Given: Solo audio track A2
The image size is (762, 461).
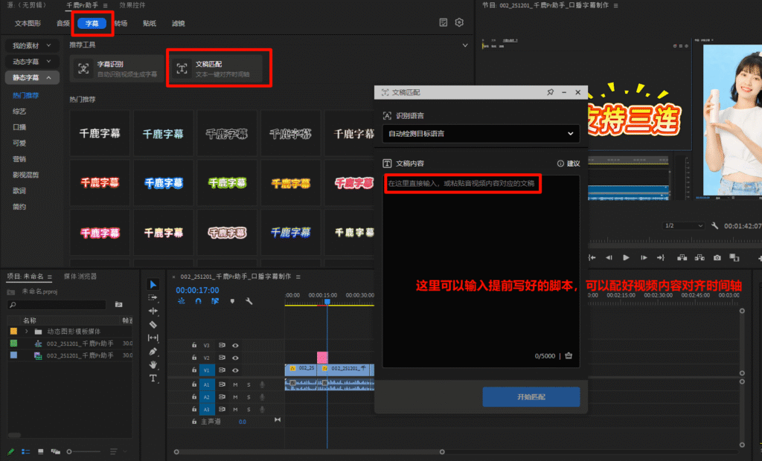Looking at the screenshot, I should pyautogui.click(x=249, y=397).
